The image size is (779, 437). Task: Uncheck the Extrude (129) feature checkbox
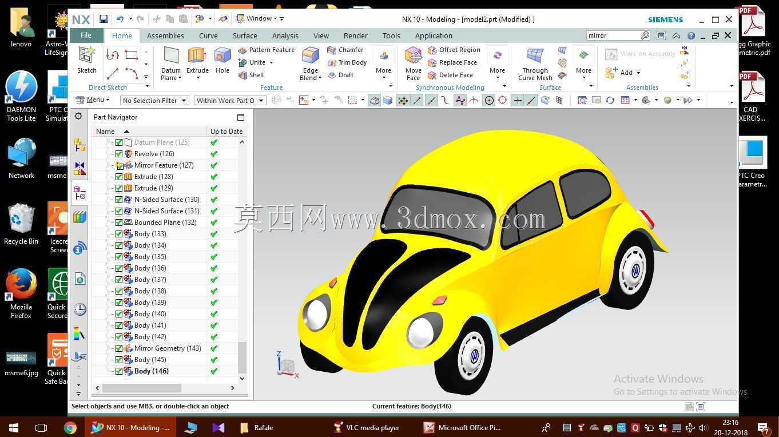pos(119,188)
